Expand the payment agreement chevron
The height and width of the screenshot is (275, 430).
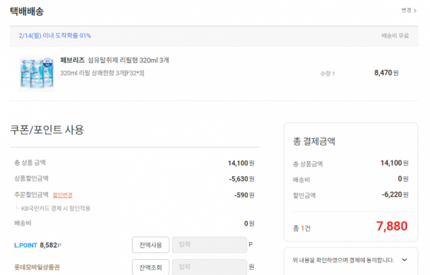(x=404, y=260)
